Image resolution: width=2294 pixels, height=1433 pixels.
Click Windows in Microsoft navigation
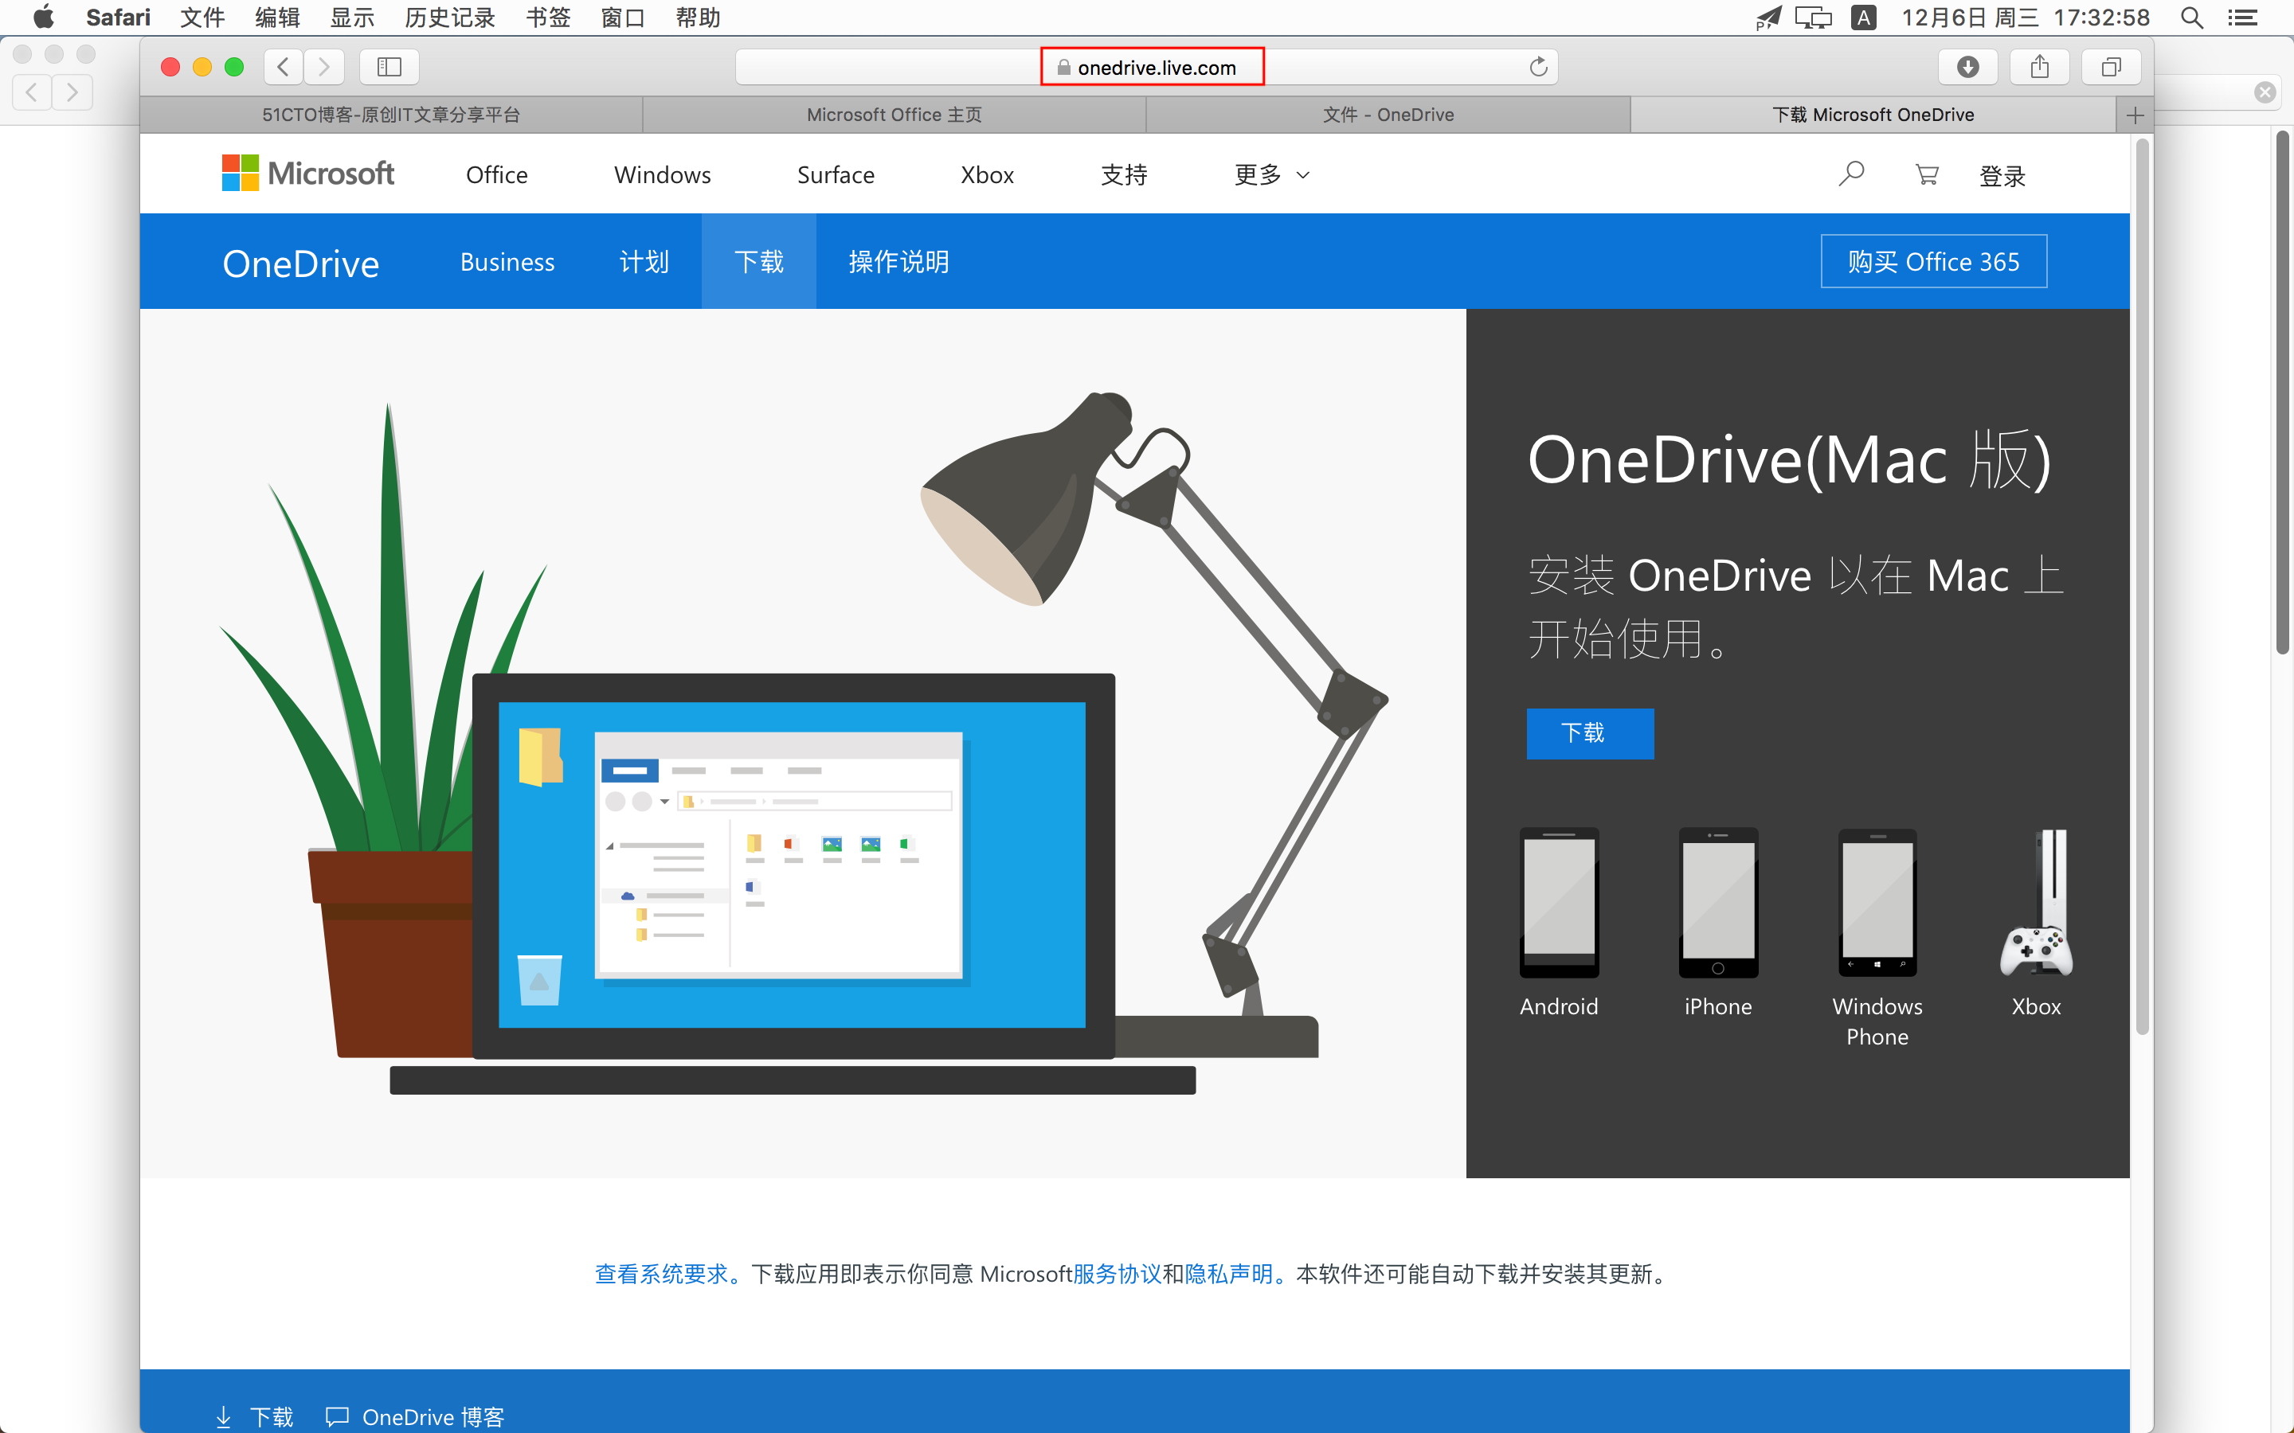pos(662,174)
